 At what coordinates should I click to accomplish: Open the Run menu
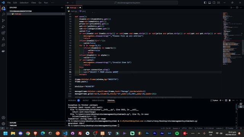(46, 3)
